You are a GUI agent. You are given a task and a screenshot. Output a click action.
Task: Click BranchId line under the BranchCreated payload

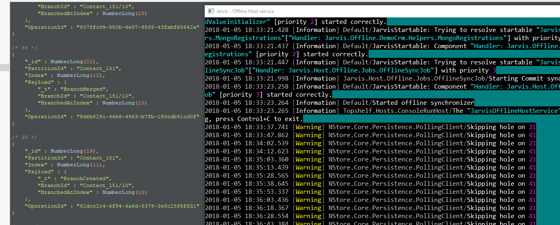tap(86, 185)
